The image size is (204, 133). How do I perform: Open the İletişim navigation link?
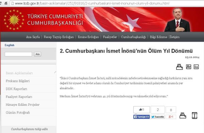point(175,37)
